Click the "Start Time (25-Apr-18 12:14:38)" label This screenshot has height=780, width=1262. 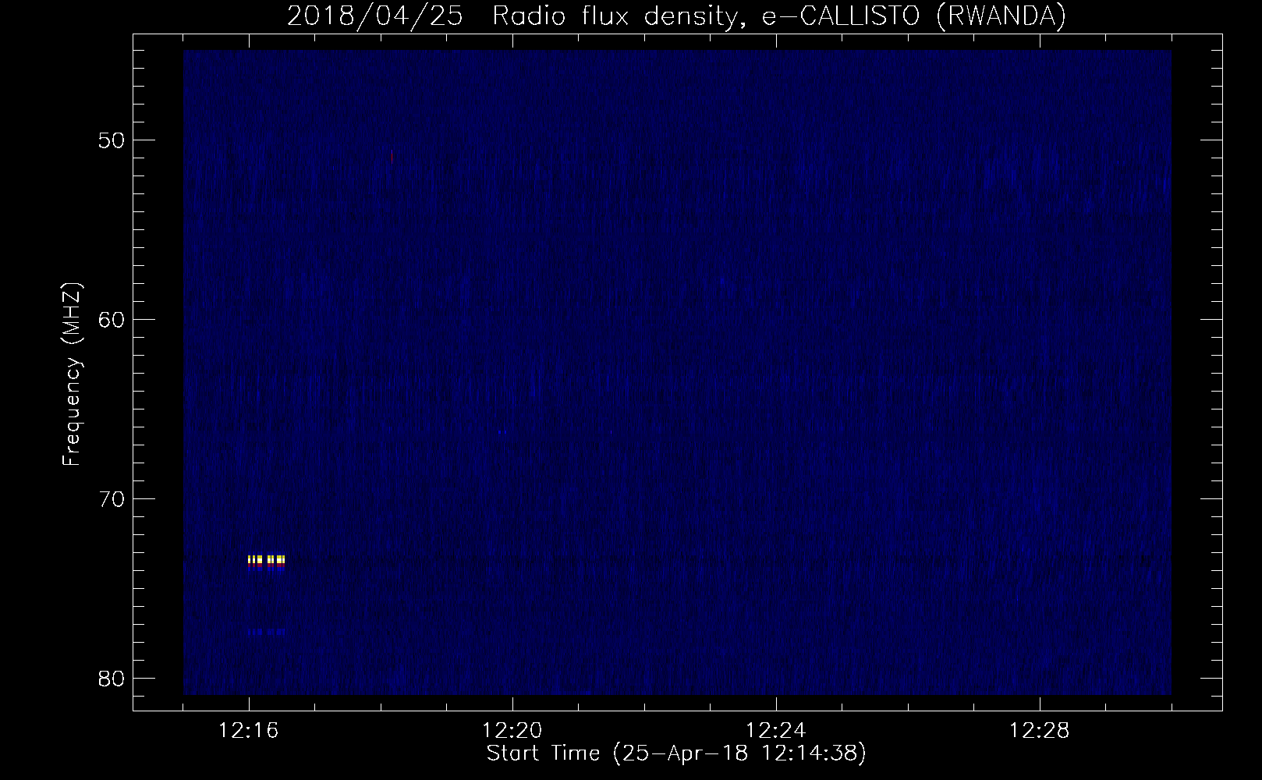click(676, 754)
